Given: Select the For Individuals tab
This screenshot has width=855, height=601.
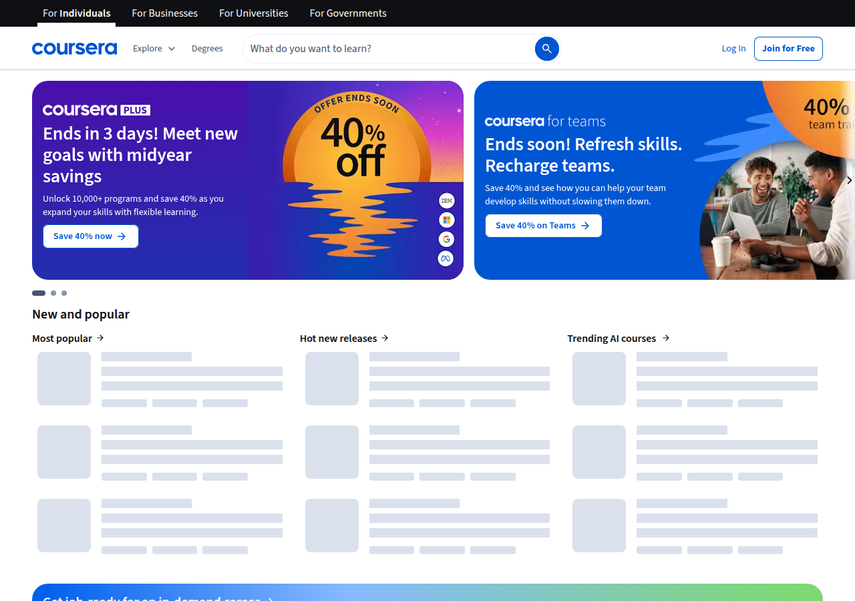Looking at the screenshot, I should point(77,13).
